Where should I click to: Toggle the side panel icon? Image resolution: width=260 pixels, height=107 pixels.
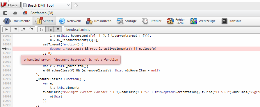pyautogui.click(x=5, y=13)
